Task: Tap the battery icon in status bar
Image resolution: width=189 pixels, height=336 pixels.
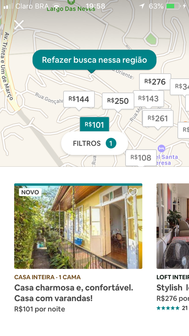Action: [173, 6]
